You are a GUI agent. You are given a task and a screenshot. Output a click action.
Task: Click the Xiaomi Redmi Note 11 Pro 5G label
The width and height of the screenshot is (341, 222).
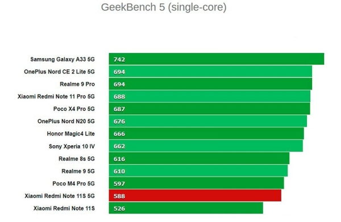coord(56,96)
